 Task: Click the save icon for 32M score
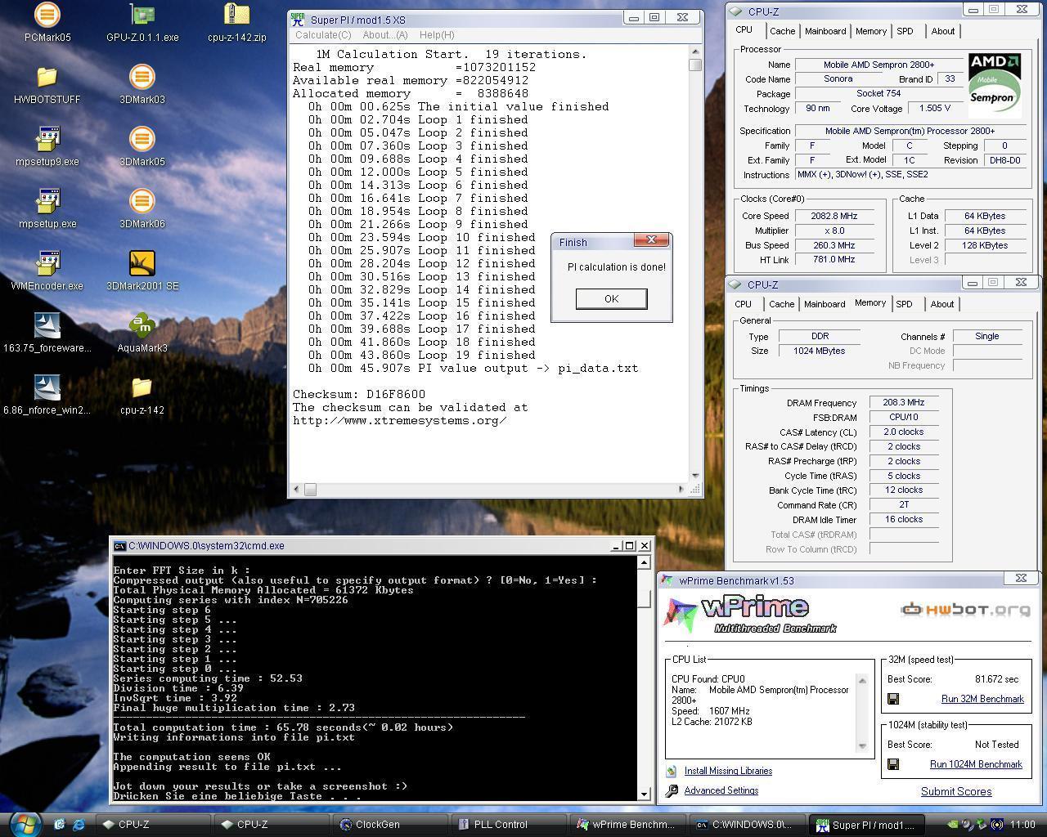tap(893, 699)
